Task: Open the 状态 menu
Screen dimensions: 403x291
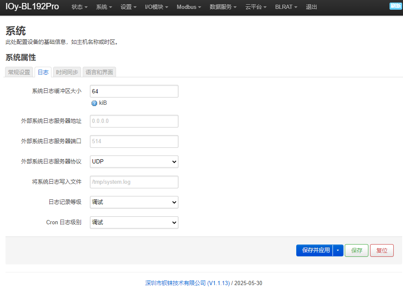Action: [79, 7]
